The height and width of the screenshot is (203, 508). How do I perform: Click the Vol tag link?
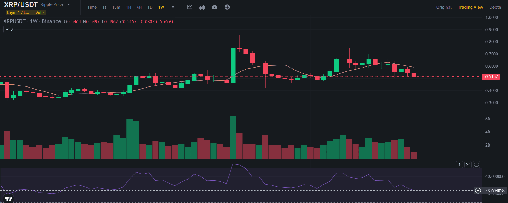[x=39, y=13]
